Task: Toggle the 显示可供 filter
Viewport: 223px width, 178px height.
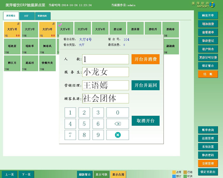Action: (x=101, y=174)
